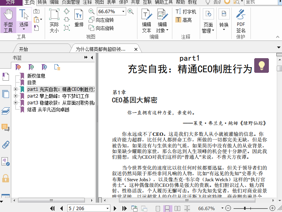Rotate the page right (向右旋转)
Image resolution: width=282 pixels, height=212 pixels.
pos(101,28)
